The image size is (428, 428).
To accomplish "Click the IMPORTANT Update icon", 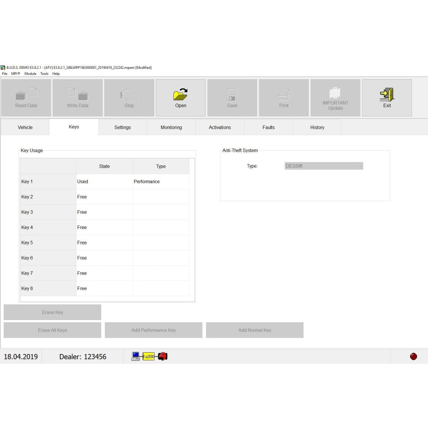I will [335, 93].
